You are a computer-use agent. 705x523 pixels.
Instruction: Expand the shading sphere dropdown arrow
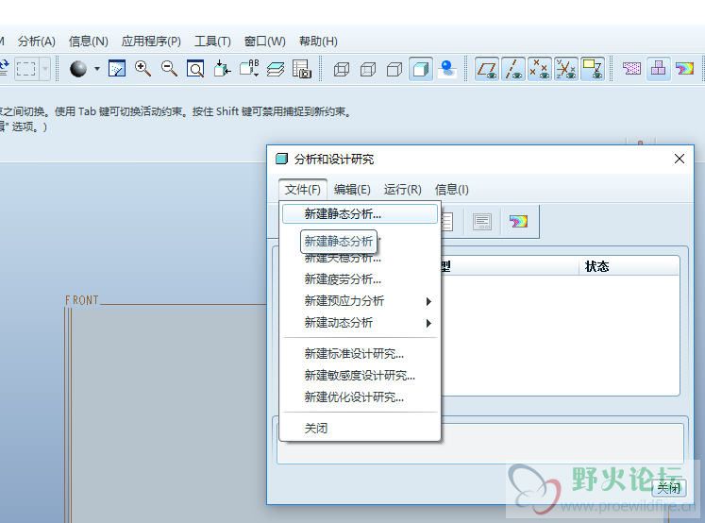point(97,69)
